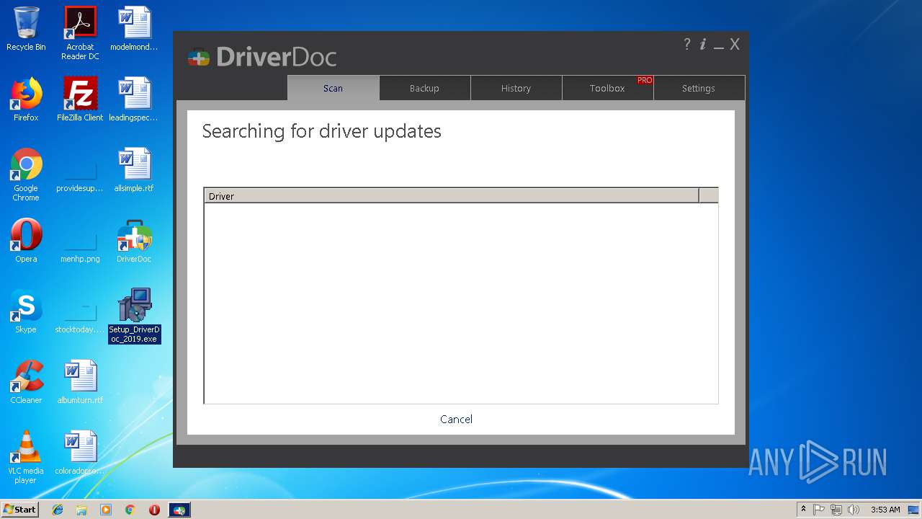Select the albumturn.rtf file icon
922x519 pixels.
click(80, 382)
